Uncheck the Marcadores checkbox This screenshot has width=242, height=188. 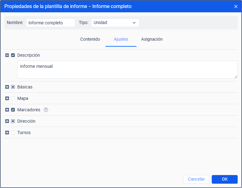13,110
